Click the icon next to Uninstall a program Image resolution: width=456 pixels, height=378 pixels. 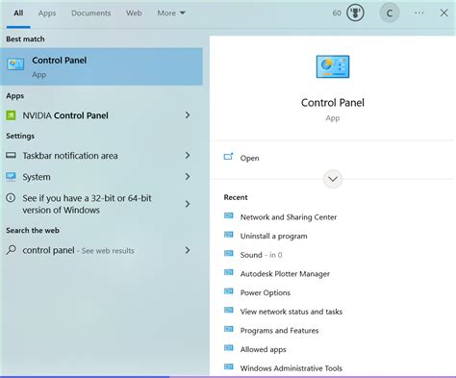pyautogui.click(x=229, y=235)
